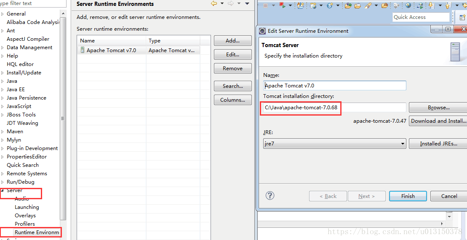Click the flashlight Search toolbar icon

coord(368,5)
